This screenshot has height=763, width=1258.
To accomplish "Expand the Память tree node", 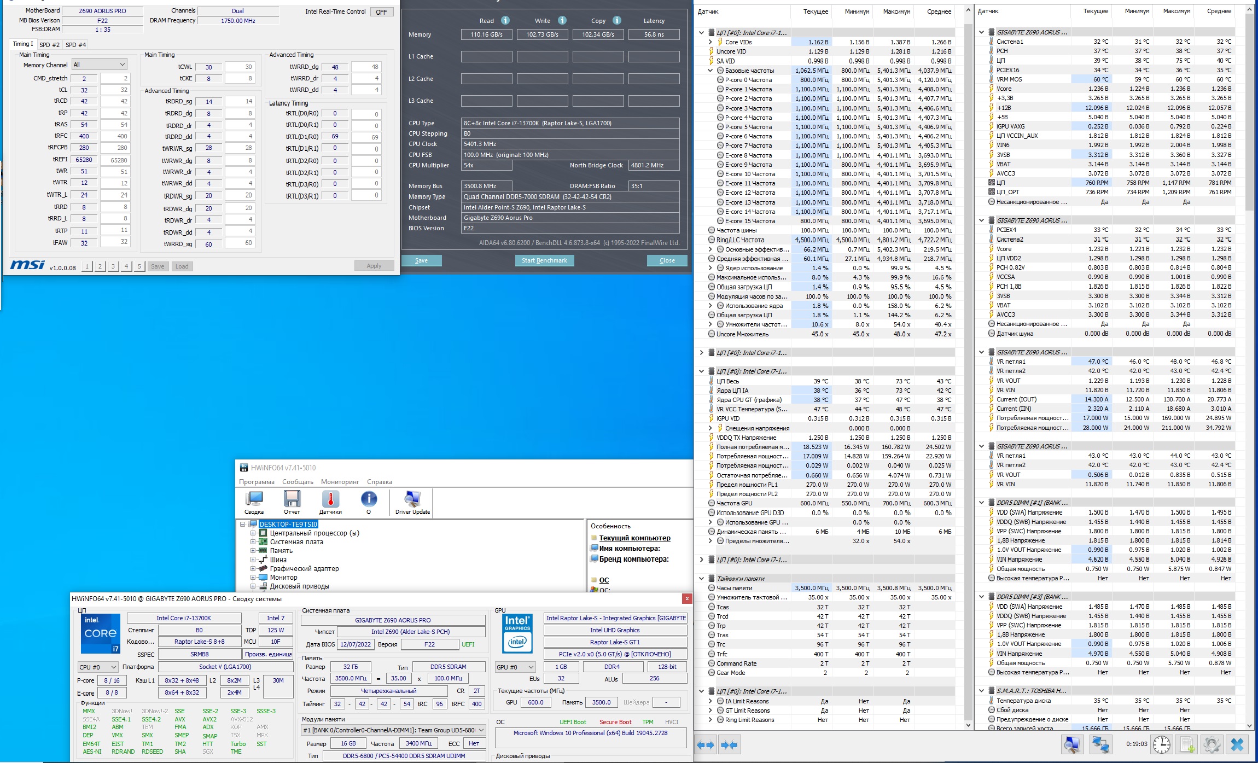I will [x=253, y=551].
